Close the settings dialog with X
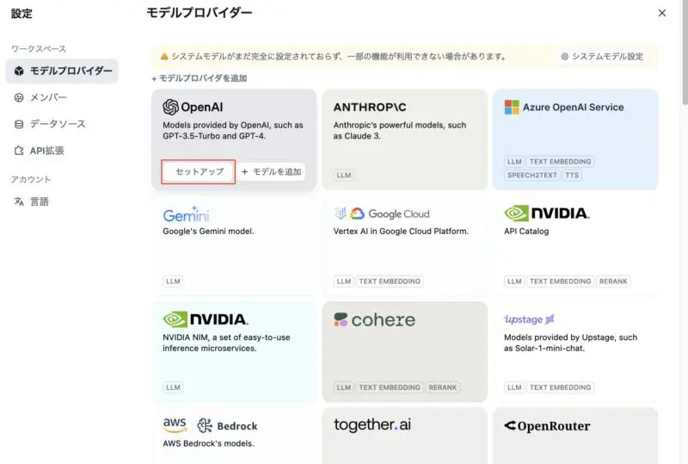Viewport: 688px width, 464px height. [x=661, y=13]
